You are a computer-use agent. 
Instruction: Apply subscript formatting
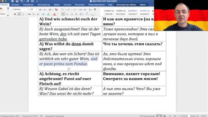[x=34, y=14]
